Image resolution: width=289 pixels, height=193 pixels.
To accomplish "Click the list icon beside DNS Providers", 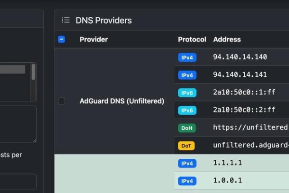I will [x=66, y=20].
